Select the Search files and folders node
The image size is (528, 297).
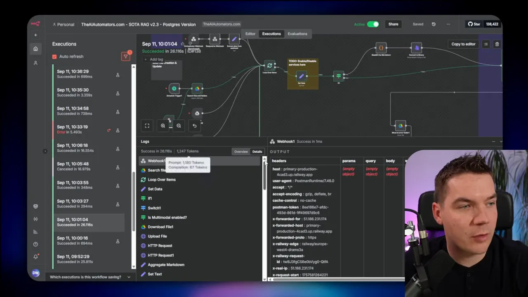tap(197, 88)
